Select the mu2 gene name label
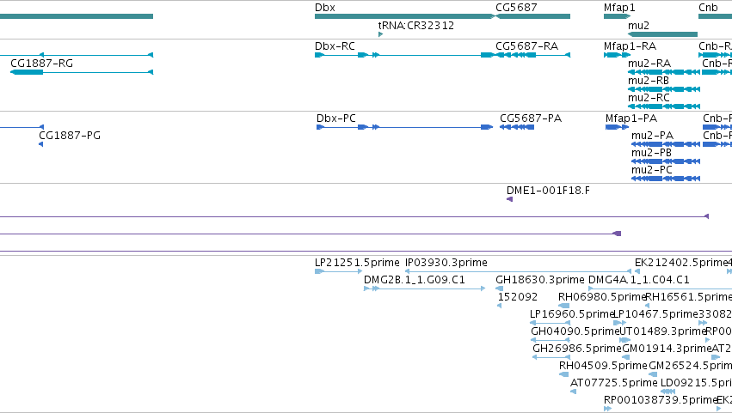This screenshot has height=413, width=732. point(638,26)
